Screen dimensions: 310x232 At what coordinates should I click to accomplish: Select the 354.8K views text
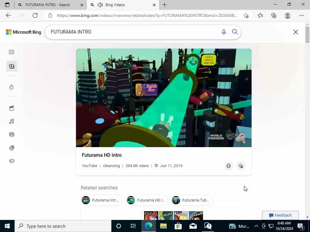pyautogui.click(x=137, y=166)
